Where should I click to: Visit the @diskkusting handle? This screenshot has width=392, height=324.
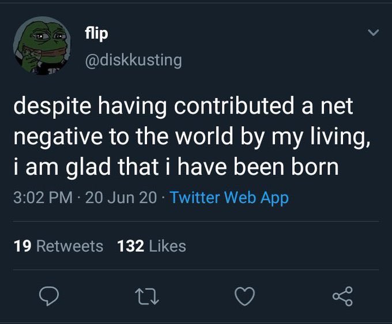134,61
